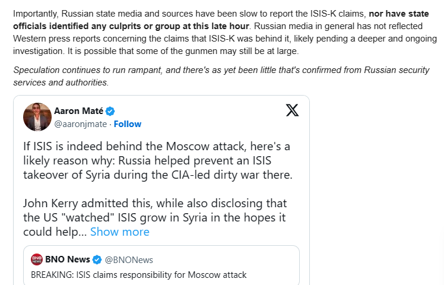Click the verified badge beside Aaron Maté
This screenshot has width=444, height=285.
coord(110,112)
